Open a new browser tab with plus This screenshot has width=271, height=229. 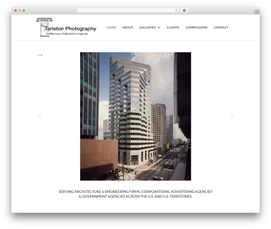coord(257,12)
